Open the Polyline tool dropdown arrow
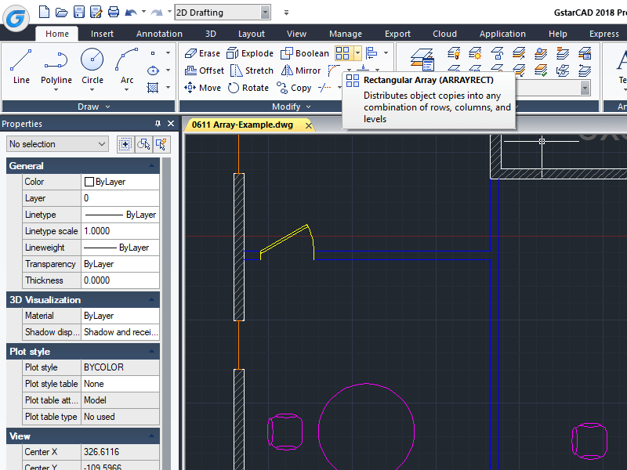Screen dimensions: 627x470 [56, 90]
